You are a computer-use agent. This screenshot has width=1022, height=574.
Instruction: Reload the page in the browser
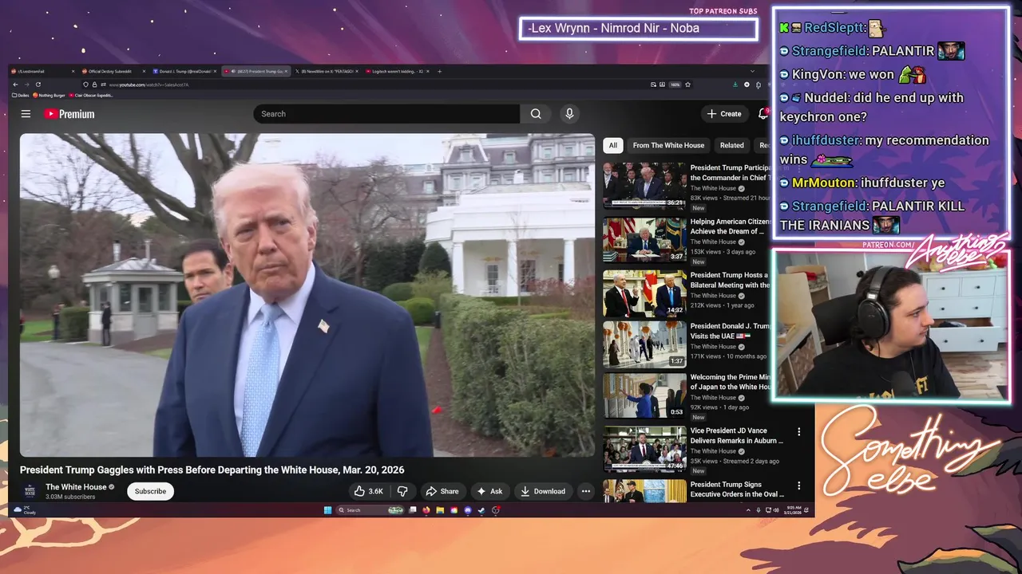pos(38,85)
